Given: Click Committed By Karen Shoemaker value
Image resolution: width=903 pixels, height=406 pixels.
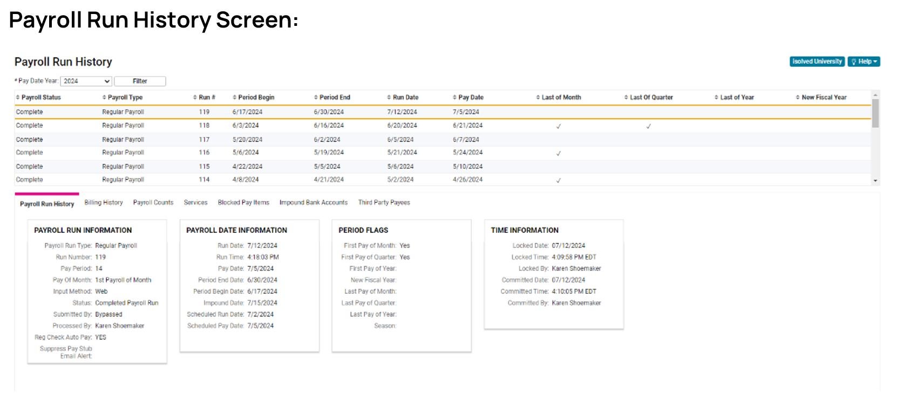Looking at the screenshot, I should coord(576,303).
